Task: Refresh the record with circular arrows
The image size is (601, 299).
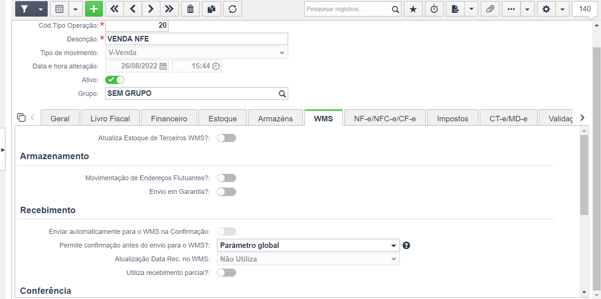Action: (232, 9)
